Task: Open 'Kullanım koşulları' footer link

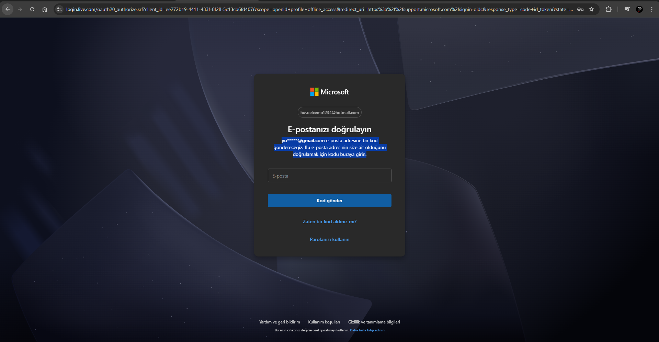Action: click(324, 322)
